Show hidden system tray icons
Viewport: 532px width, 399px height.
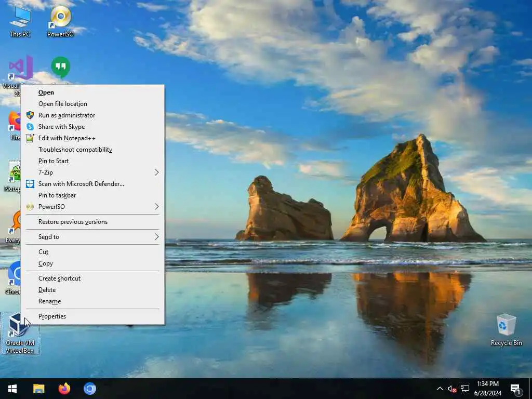coord(440,389)
